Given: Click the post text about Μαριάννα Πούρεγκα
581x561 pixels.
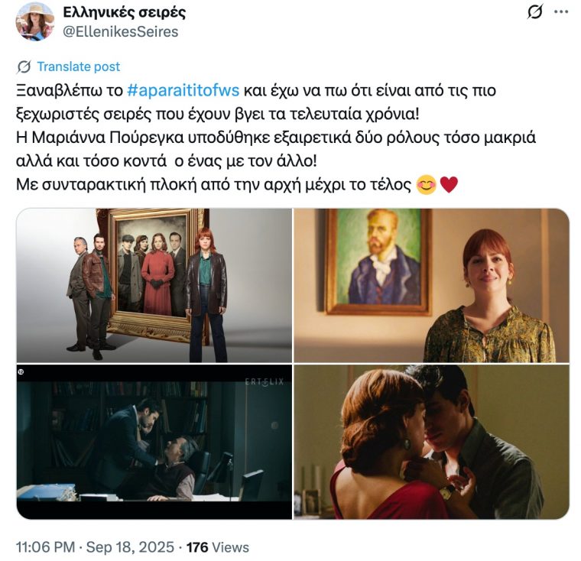Looking at the screenshot, I should [x=276, y=149].
